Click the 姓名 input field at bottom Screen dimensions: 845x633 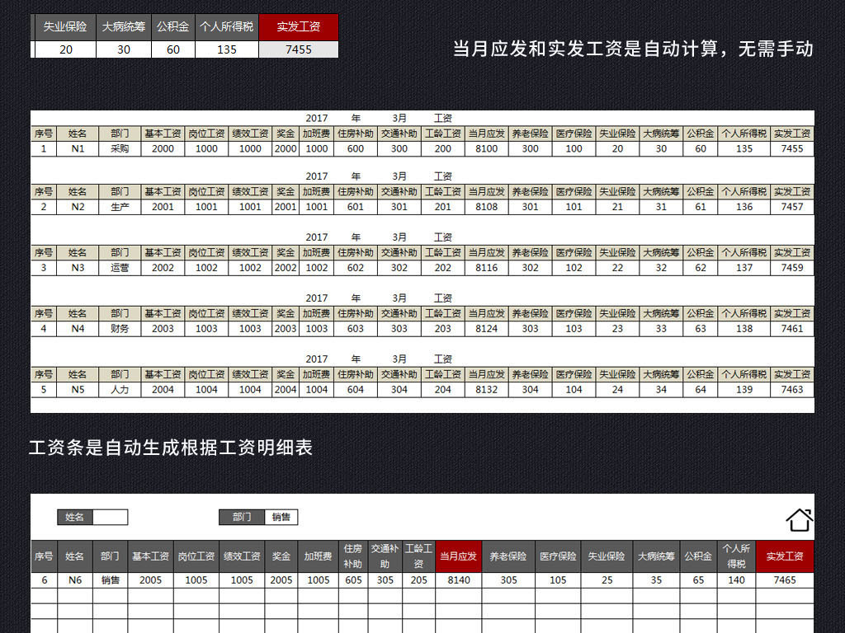pyautogui.click(x=109, y=518)
